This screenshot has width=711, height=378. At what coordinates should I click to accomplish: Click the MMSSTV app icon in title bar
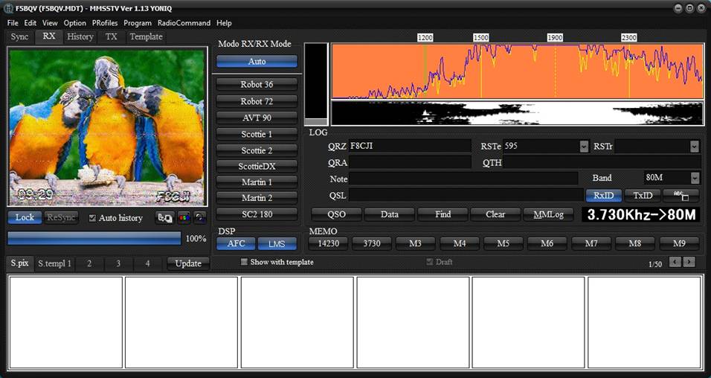point(8,9)
